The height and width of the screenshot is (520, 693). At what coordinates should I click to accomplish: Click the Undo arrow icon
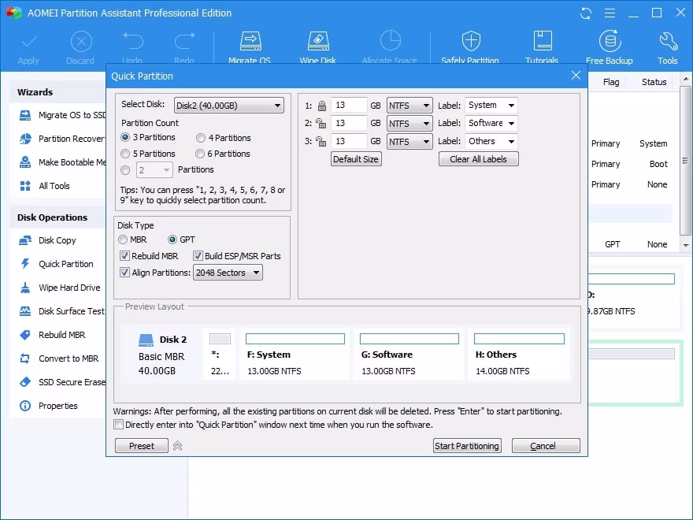tap(132, 42)
